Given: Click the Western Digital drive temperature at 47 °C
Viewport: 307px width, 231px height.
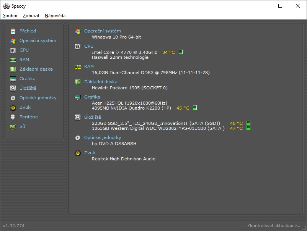Looking at the screenshot, I should pyautogui.click(x=248, y=128).
